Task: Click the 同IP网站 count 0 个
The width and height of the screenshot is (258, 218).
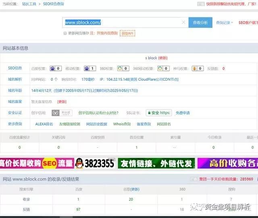Action: (x=54, y=80)
